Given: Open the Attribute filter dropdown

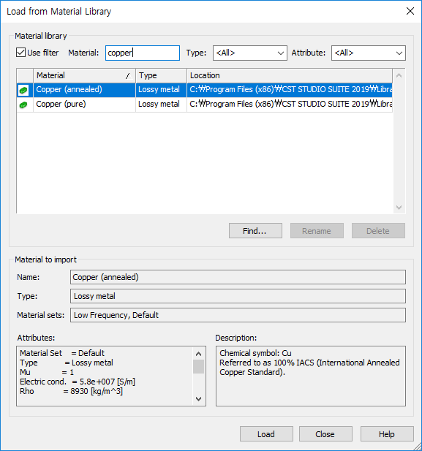Looking at the screenshot, I should (369, 53).
